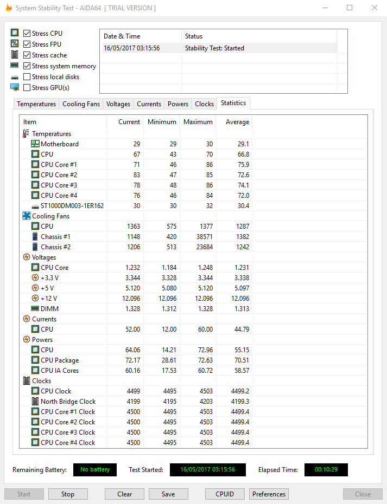Click the Item column header

click(63, 122)
